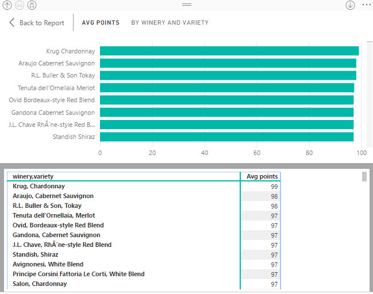This screenshot has width=373, height=294.
Task: Select the AVG POINTS title tab
Action: point(101,22)
